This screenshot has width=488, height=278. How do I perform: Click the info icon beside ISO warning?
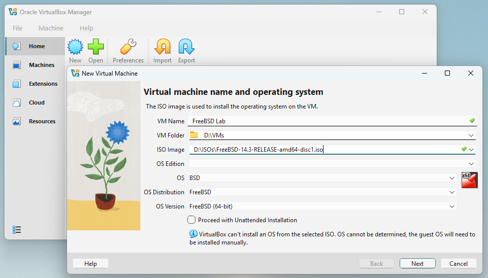pos(193,234)
